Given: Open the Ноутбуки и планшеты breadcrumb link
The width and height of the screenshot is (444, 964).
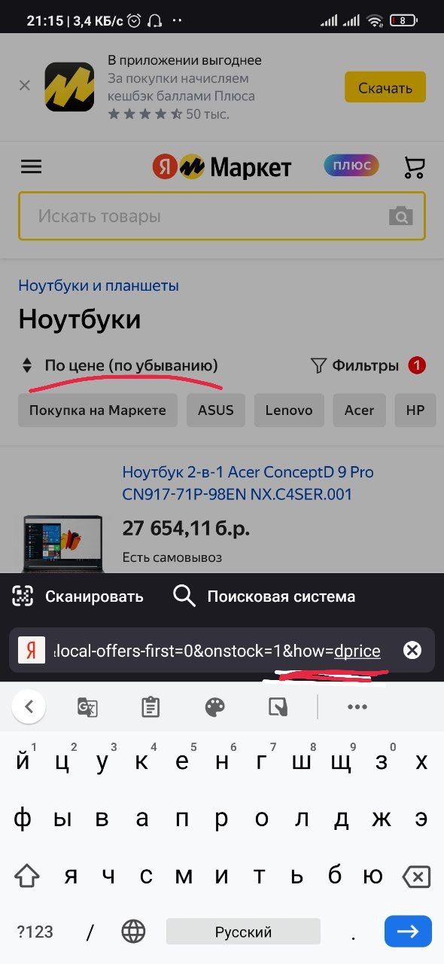Looking at the screenshot, I should 99,285.
